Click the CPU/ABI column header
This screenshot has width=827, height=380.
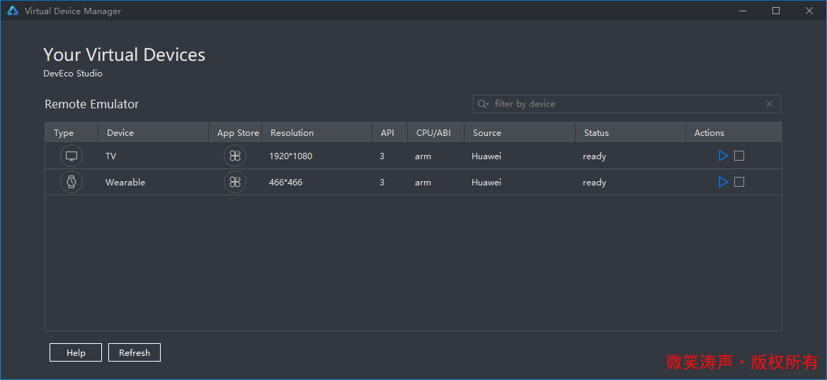(x=433, y=132)
